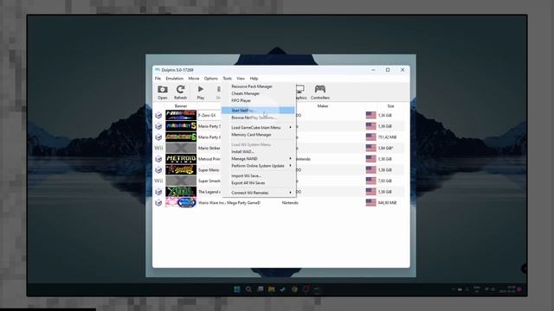Click the Play toolbar button
This screenshot has height=311, width=554.
coord(201,92)
